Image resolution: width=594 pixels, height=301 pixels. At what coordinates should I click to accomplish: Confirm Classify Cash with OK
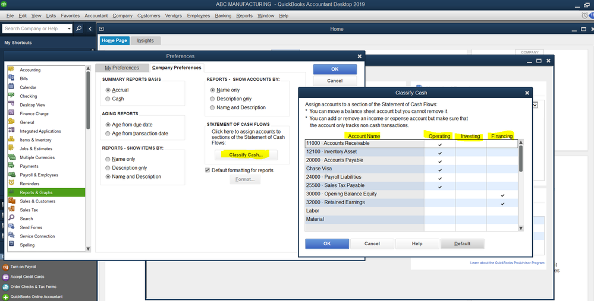(x=327, y=243)
